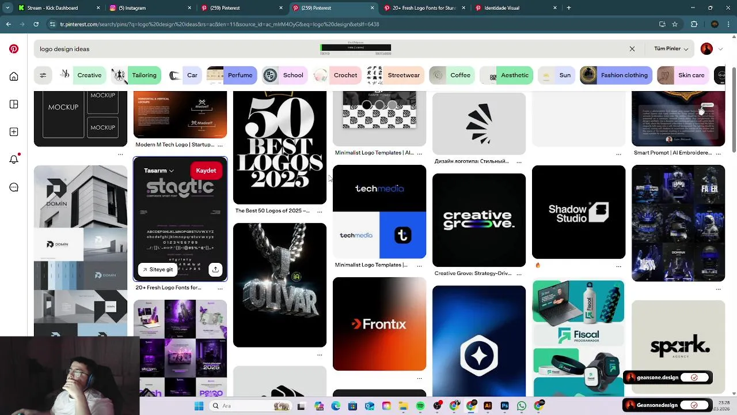Image resolution: width=737 pixels, height=415 pixels.
Task: Click the share icon on the Stagtic pin
Action: pyautogui.click(x=215, y=269)
